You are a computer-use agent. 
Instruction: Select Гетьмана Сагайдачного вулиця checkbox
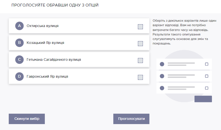140,60
